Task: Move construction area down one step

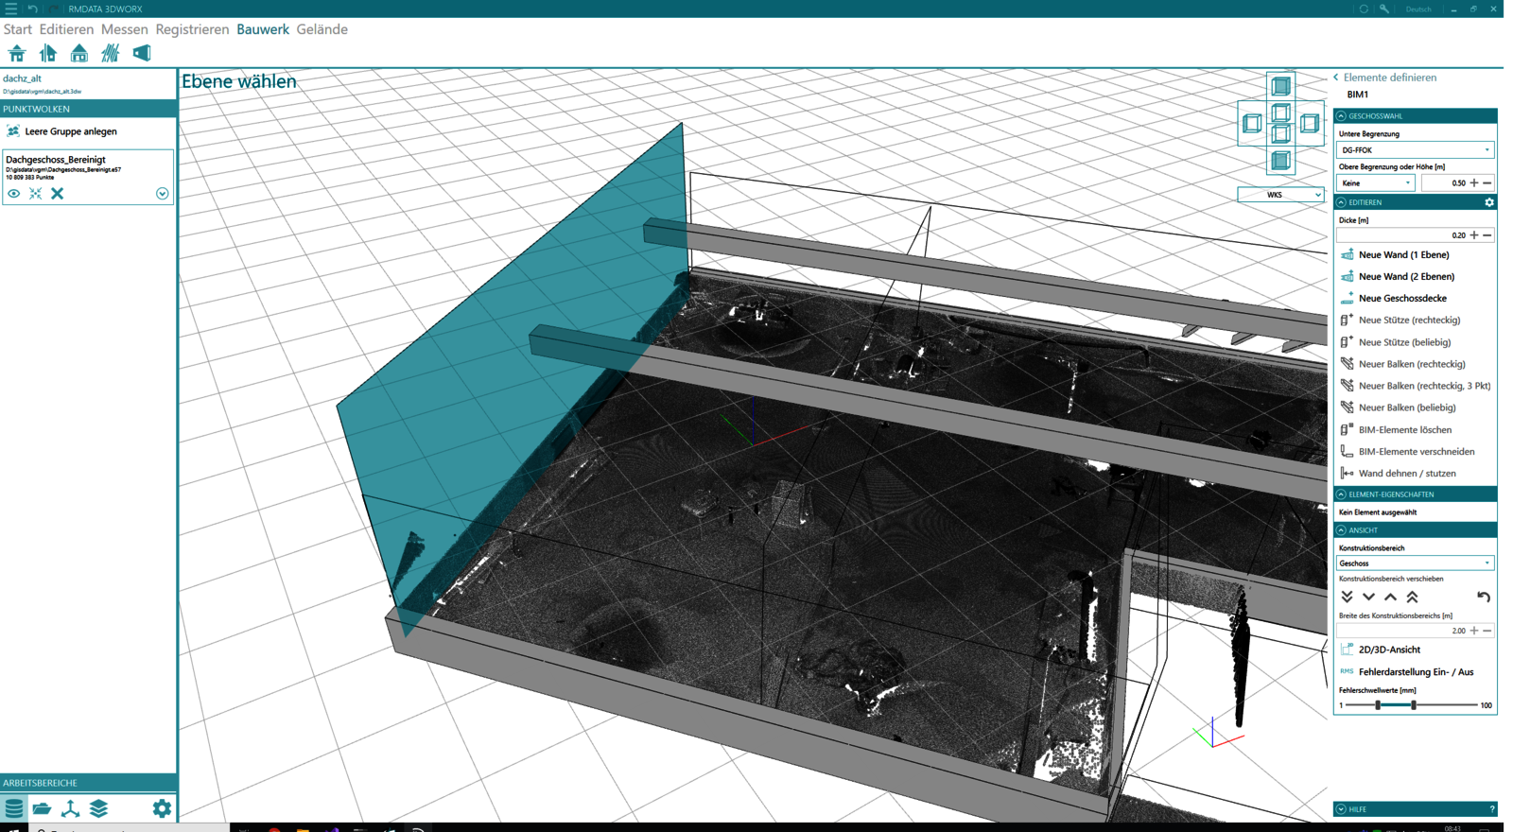Action: pyautogui.click(x=1368, y=598)
